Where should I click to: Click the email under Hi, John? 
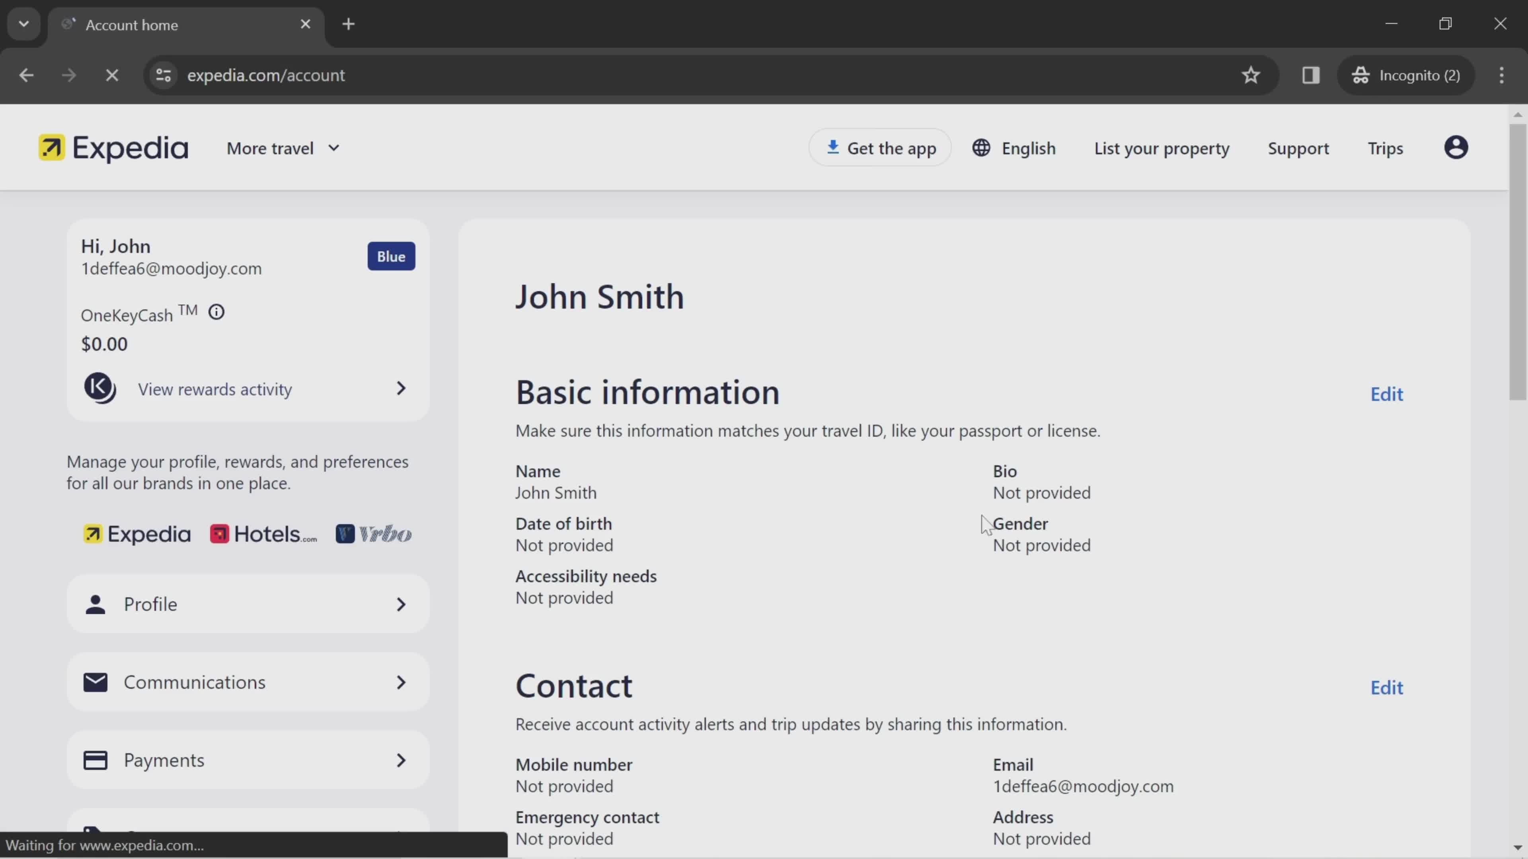(x=172, y=268)
